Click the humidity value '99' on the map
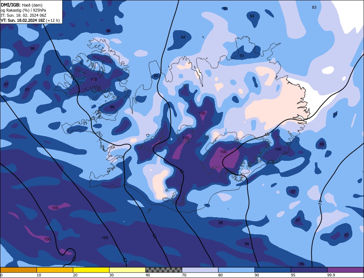Screen dimensions: 364x278 pyautogui.click(x=112, y=107)
